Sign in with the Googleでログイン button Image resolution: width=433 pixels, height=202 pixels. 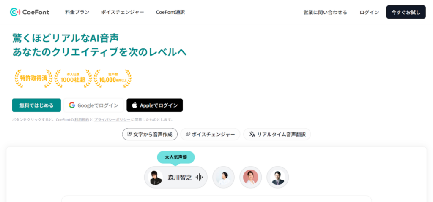click(93, 105)
